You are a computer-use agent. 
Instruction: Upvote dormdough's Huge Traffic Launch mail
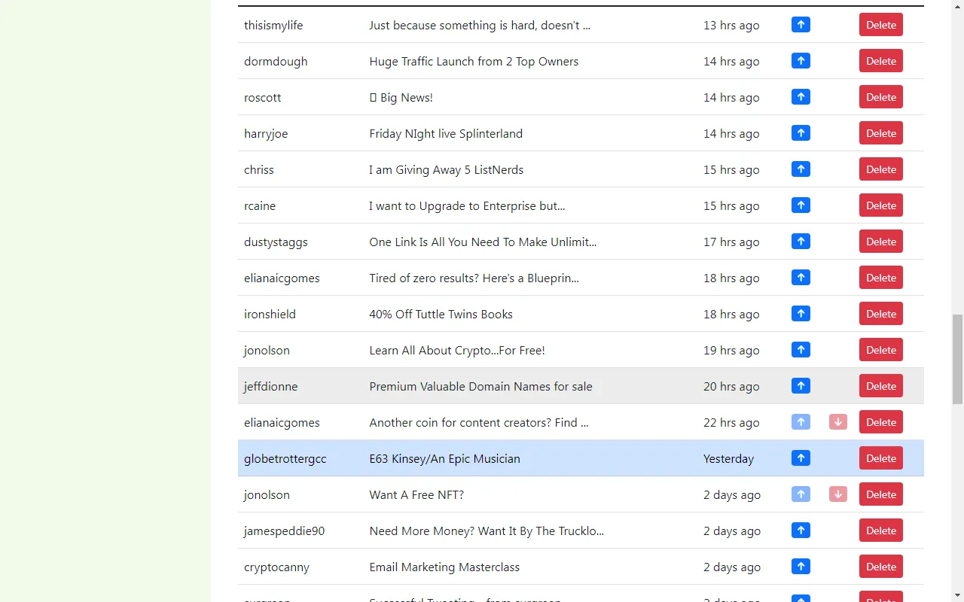tap(801, 61)
